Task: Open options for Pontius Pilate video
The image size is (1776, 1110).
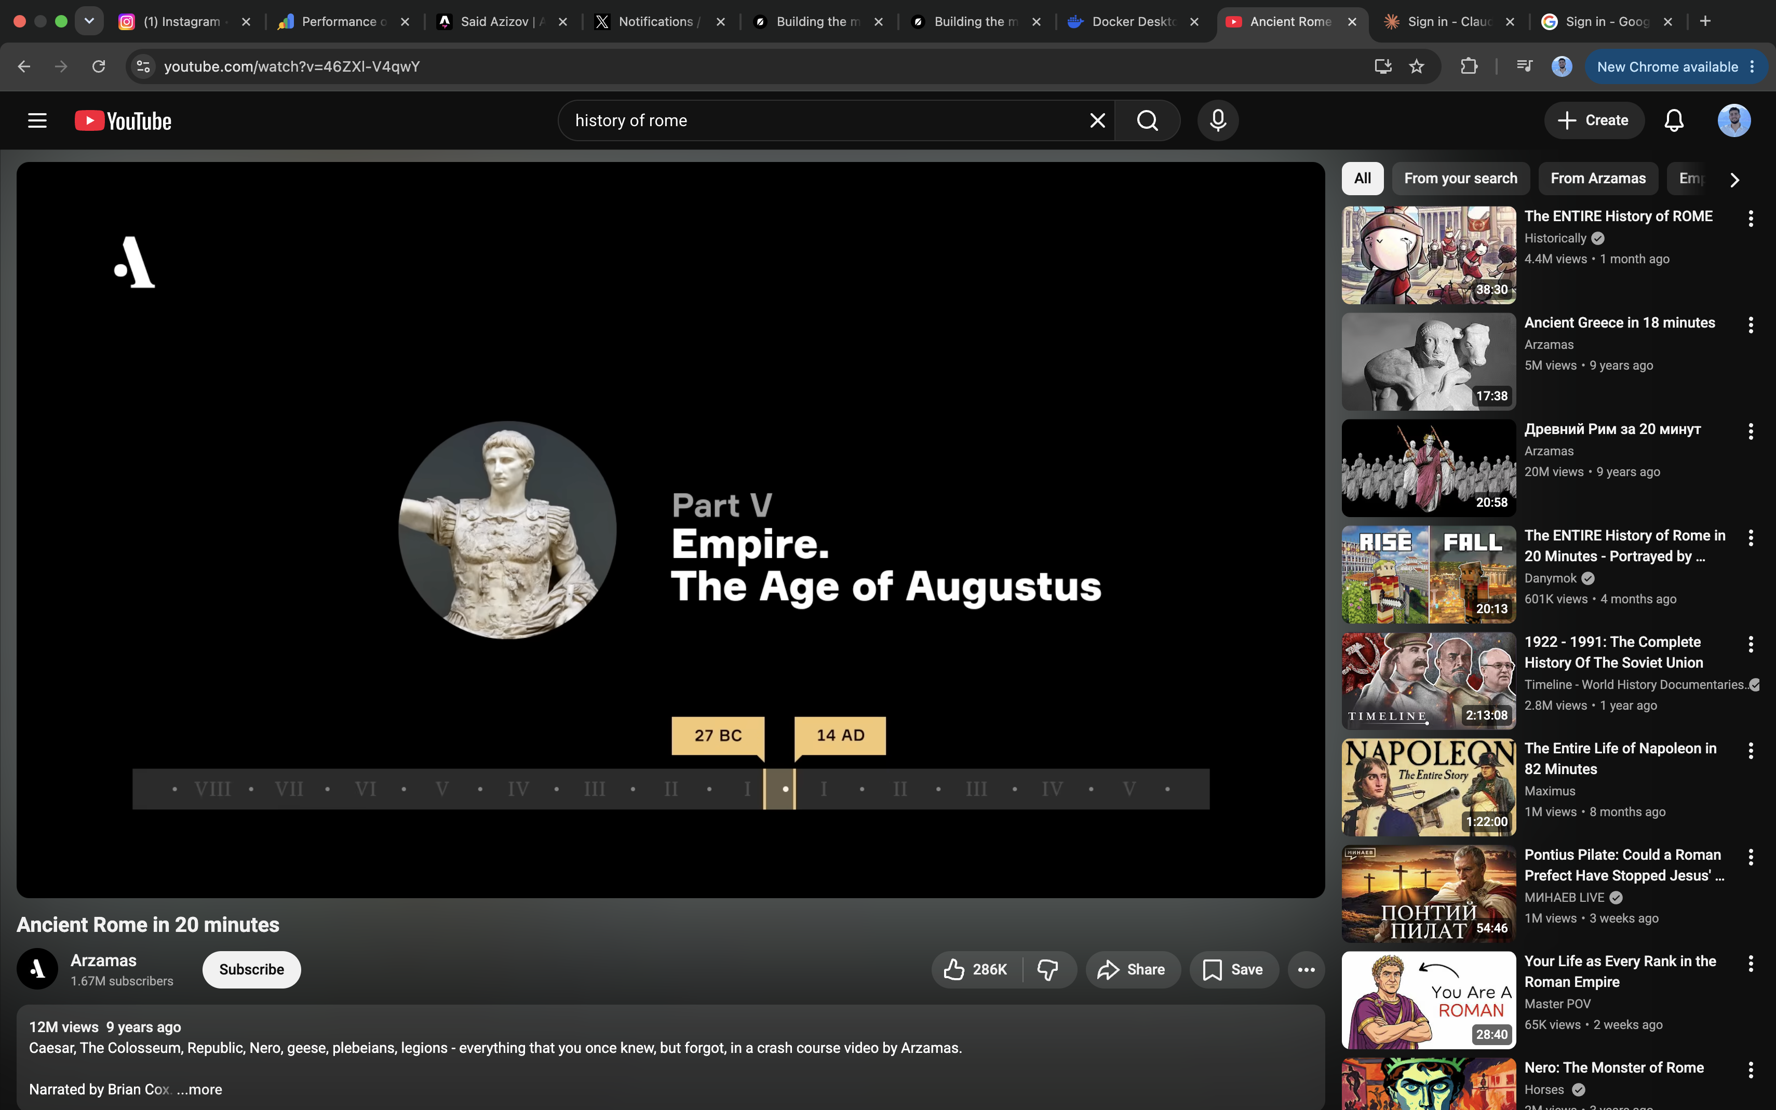Action: [x=1751, y=857]
